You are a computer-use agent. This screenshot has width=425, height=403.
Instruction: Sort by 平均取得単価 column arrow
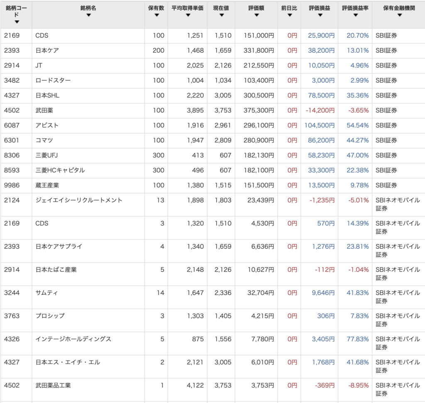click(x=188, y=15)
